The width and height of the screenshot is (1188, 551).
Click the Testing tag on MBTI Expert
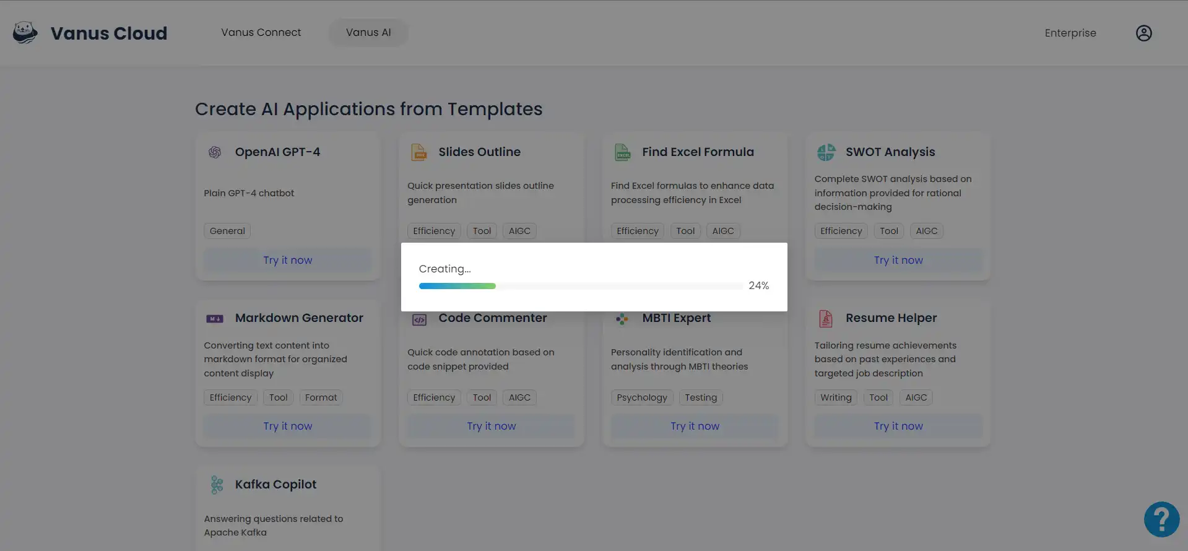pos(701,397)
